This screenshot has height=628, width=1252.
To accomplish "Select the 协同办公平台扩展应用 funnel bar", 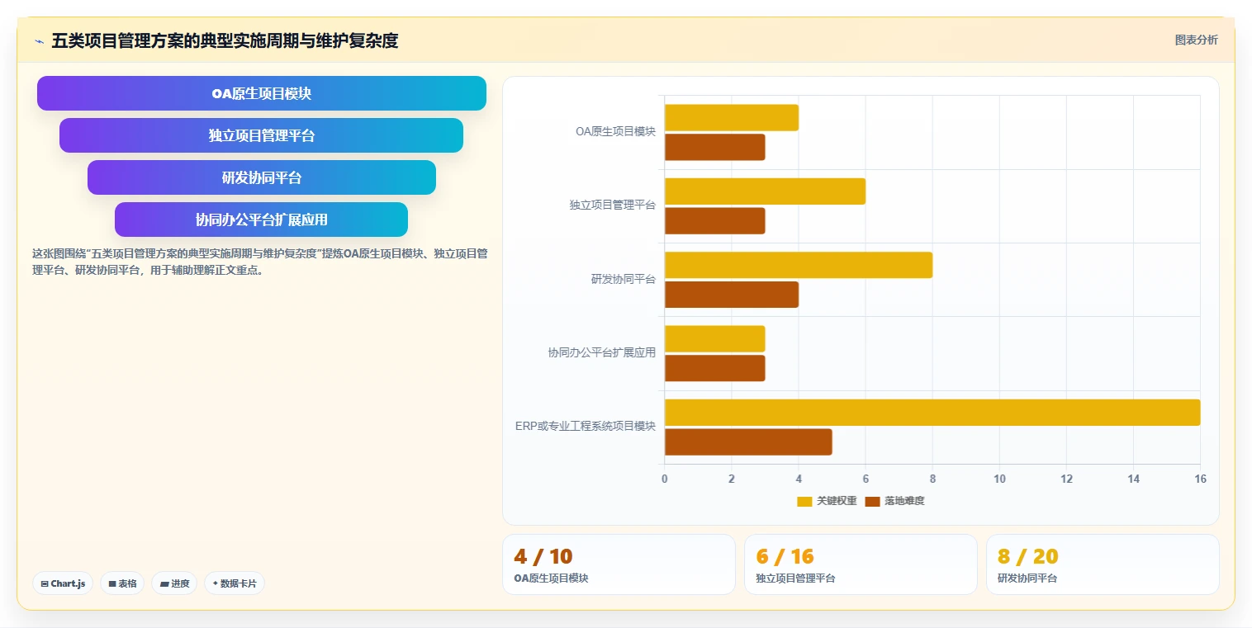I will point(261,220).
